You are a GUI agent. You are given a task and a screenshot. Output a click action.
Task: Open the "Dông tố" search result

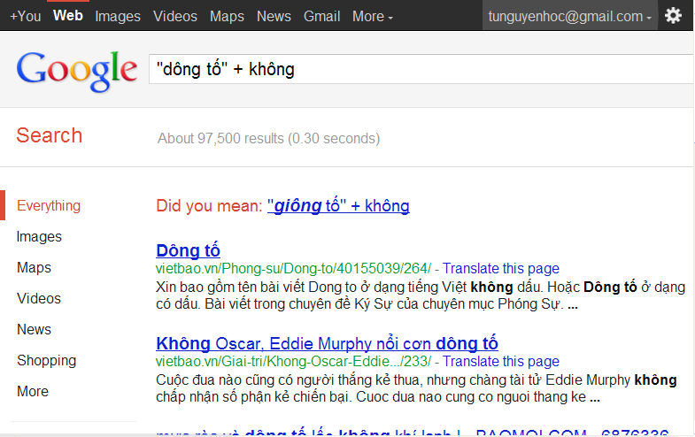pyautogui.click(x=188, y=250)
